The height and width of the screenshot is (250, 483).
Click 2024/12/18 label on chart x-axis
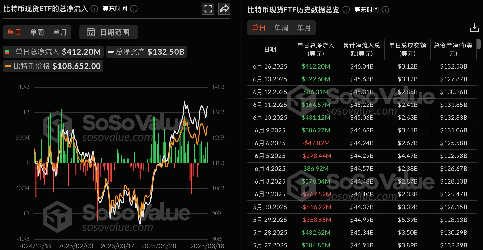[34, 246]
